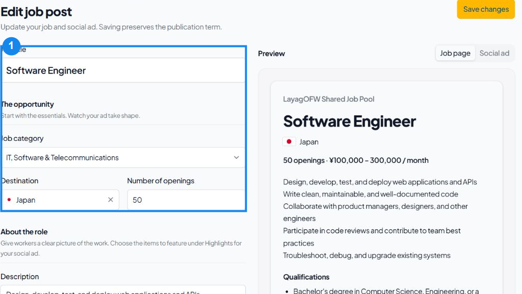522x294 pixels.
Task: Click the Japan flag icon in preview
Action: [x=289, y=142]
